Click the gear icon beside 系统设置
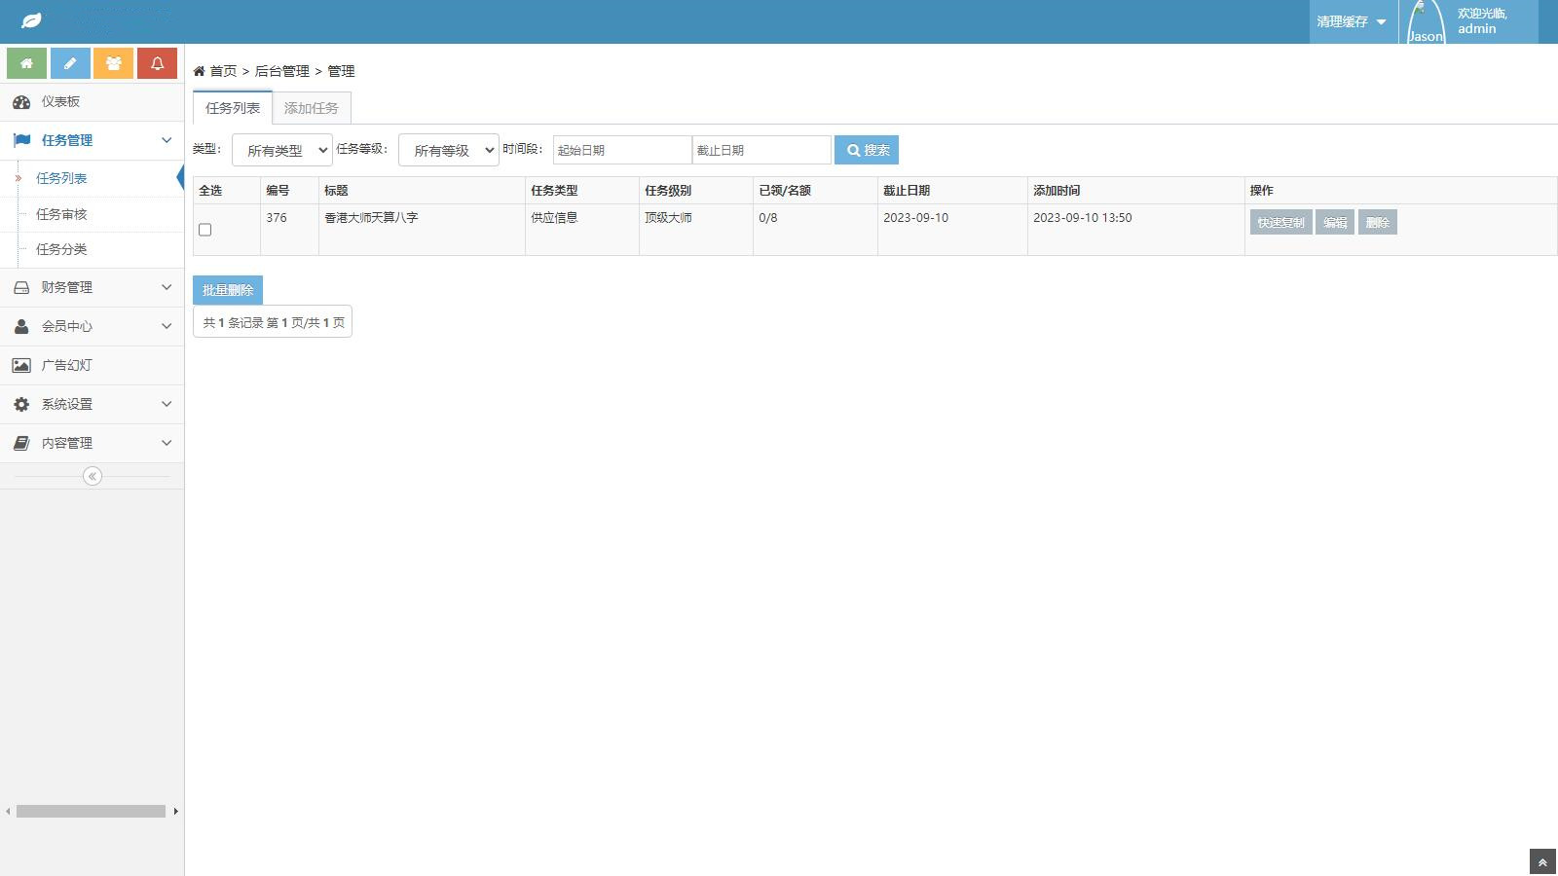 point(21,404)
